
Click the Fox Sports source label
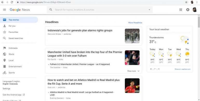pyautogui.click(x=52, y=59)
